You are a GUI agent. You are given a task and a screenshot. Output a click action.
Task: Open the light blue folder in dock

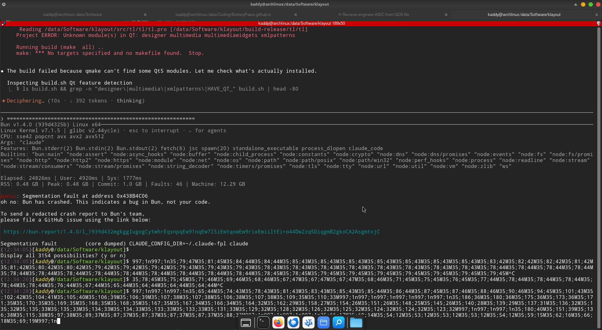[356, 322]
